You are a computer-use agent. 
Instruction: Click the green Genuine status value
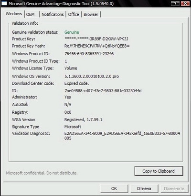pyautogui.click(x=72, y=32)
